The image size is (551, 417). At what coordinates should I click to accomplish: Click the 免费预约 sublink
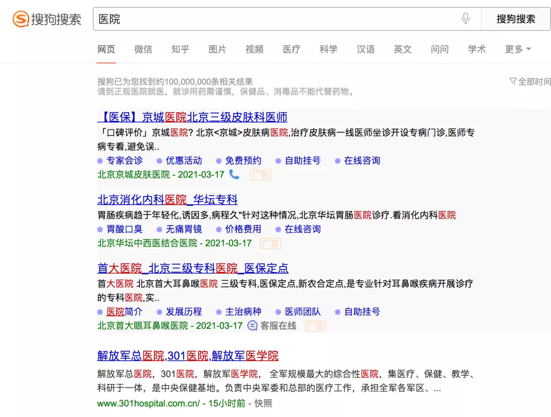(243, 160)
